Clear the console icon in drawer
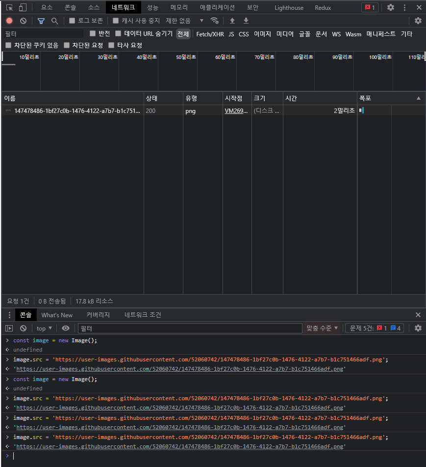The height and width of the screenshot is (467, 426). (23, 328)
